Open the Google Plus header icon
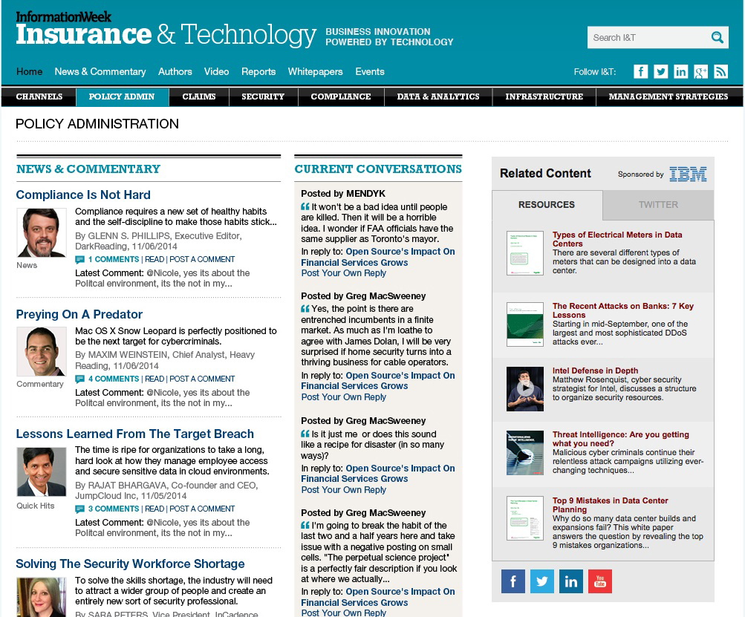The height and width of the screenshot is (617, 745). click(700, 71)
